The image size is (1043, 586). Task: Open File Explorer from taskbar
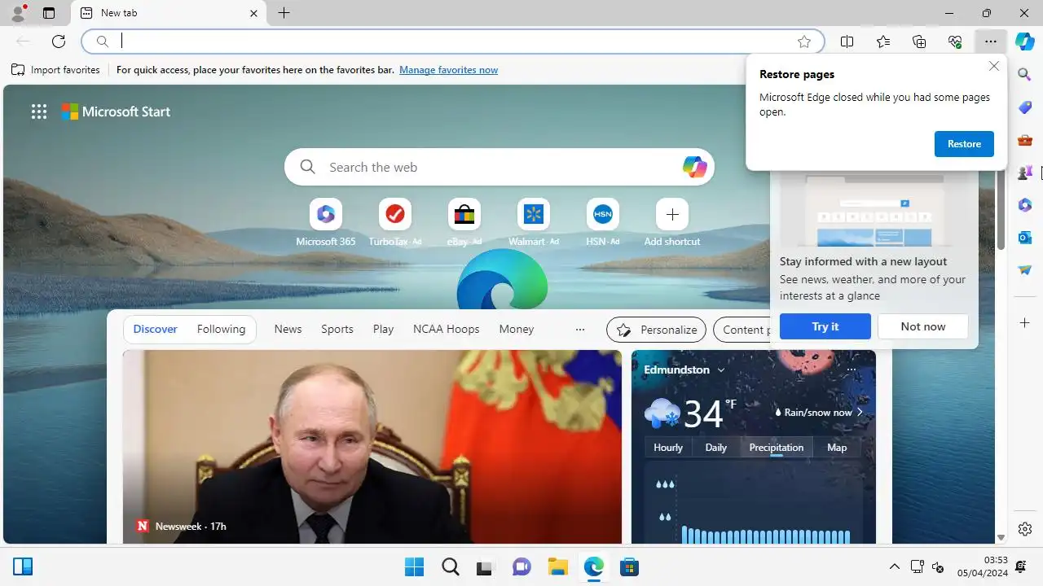557,566
